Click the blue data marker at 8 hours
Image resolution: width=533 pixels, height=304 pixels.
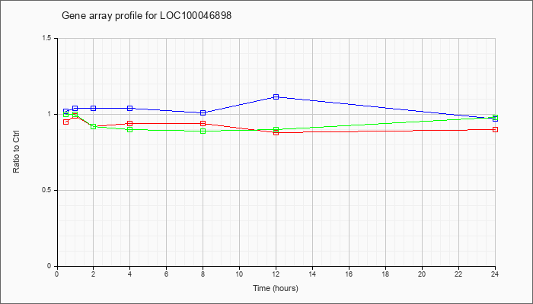point(203,113)
